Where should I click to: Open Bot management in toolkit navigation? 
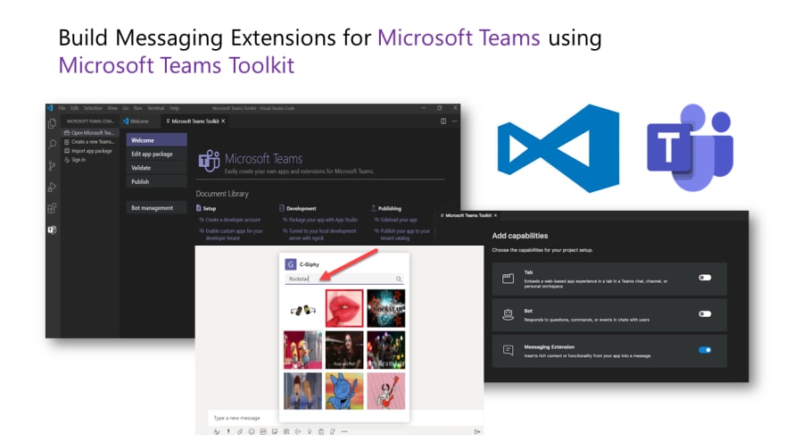click(x=157, y=208)
